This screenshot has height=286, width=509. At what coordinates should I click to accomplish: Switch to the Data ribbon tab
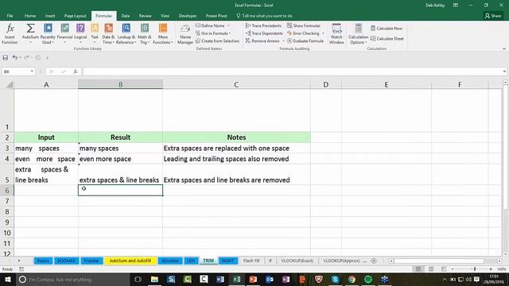(126, 16)
